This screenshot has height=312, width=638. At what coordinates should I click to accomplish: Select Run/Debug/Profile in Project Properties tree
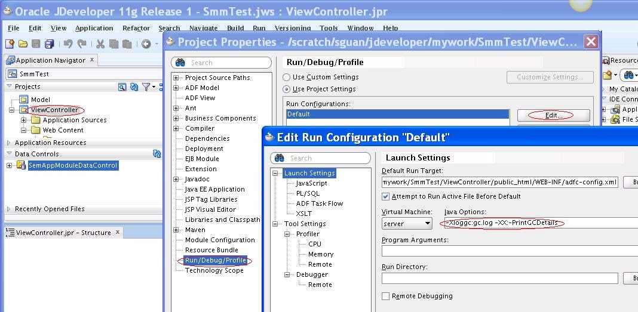(216, 261)
